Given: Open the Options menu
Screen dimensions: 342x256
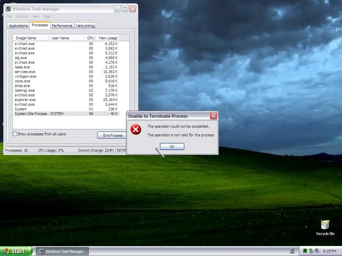Looking at the screenshot, I should [22, 16].
